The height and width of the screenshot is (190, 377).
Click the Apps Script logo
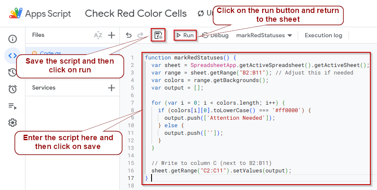(16, 13)
